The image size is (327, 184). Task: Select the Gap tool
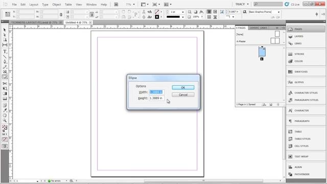tap(5, 44)
